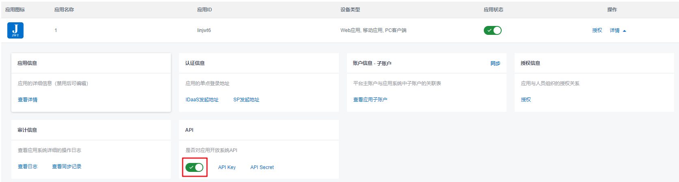View the API Key

[226, 167]
